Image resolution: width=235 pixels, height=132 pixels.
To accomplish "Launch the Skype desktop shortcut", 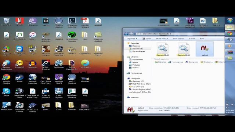I will pos(7,92).
